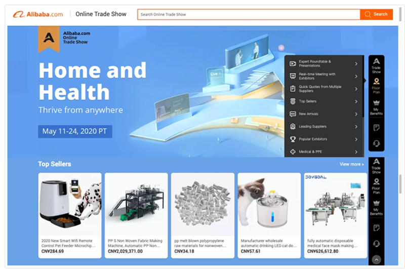This screenshot has height=269, width=405.
Task: Select Real-time Meeting with Exhibitors menu label
Action: (x=317, y=76)
